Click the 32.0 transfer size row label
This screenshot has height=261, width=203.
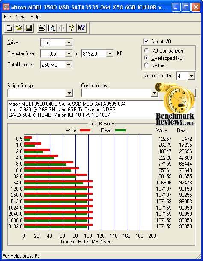pyautogui.click(x=18, y=176)
